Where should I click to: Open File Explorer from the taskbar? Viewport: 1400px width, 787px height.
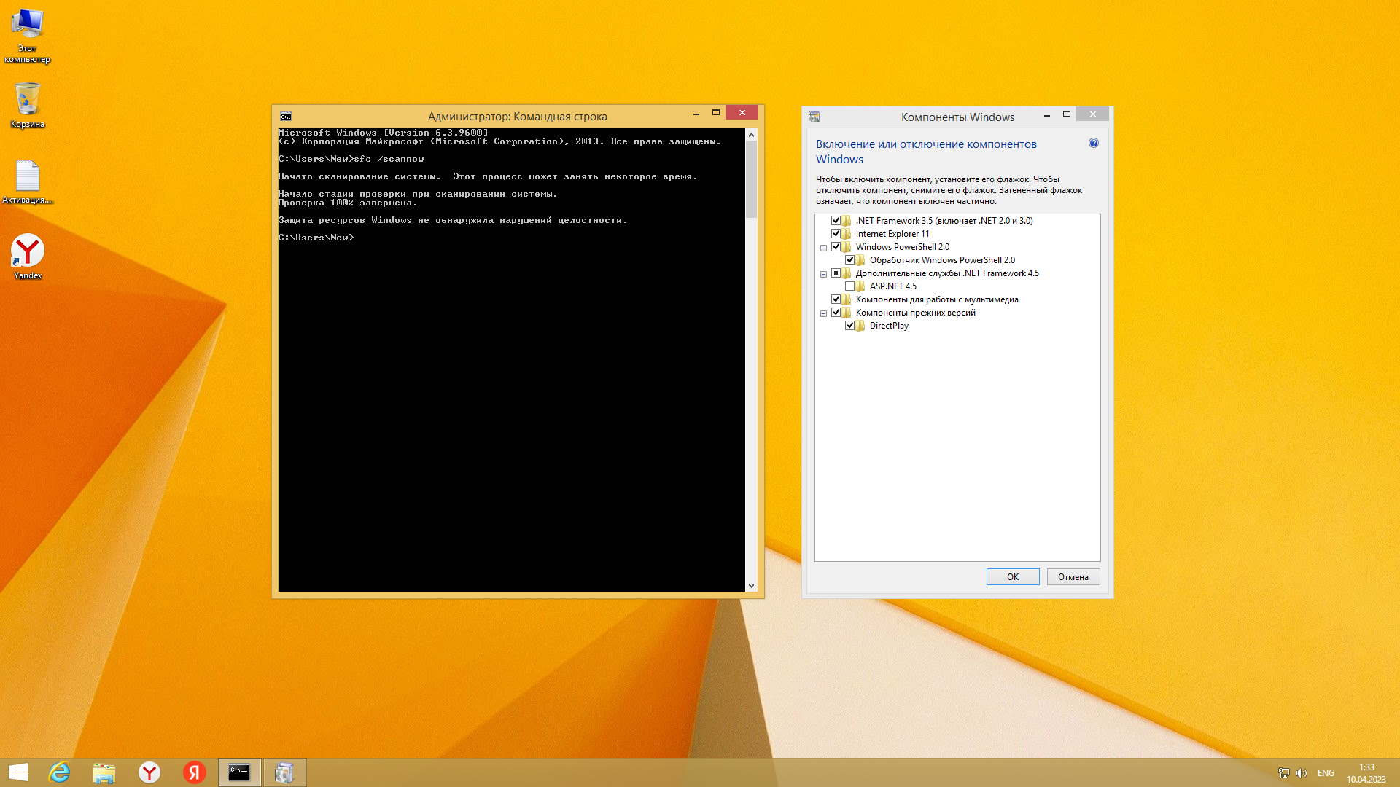click(x=104, y=772)
